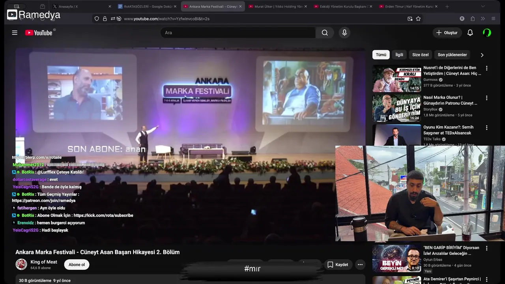Switch to the 'Erden Timur' browser tab

408,7
